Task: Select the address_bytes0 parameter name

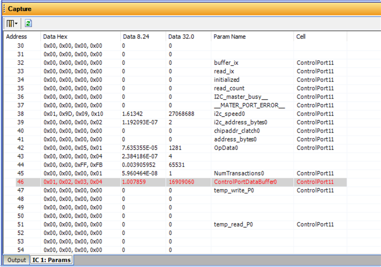Action: tap(235, 139)
